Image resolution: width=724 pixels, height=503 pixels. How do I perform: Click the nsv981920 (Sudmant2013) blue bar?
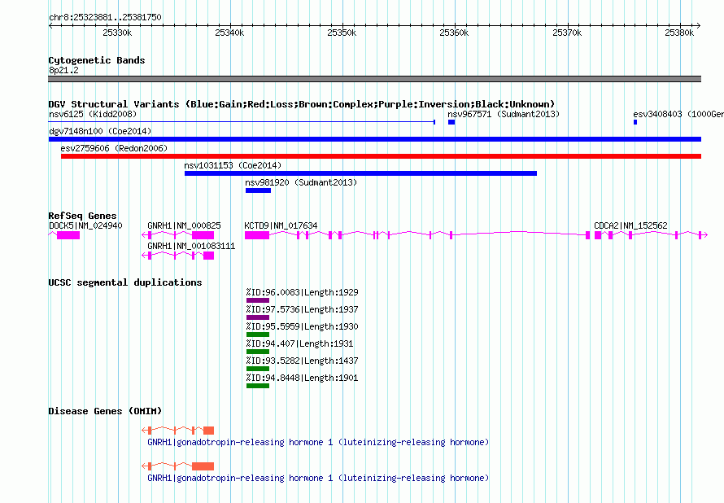258,190
